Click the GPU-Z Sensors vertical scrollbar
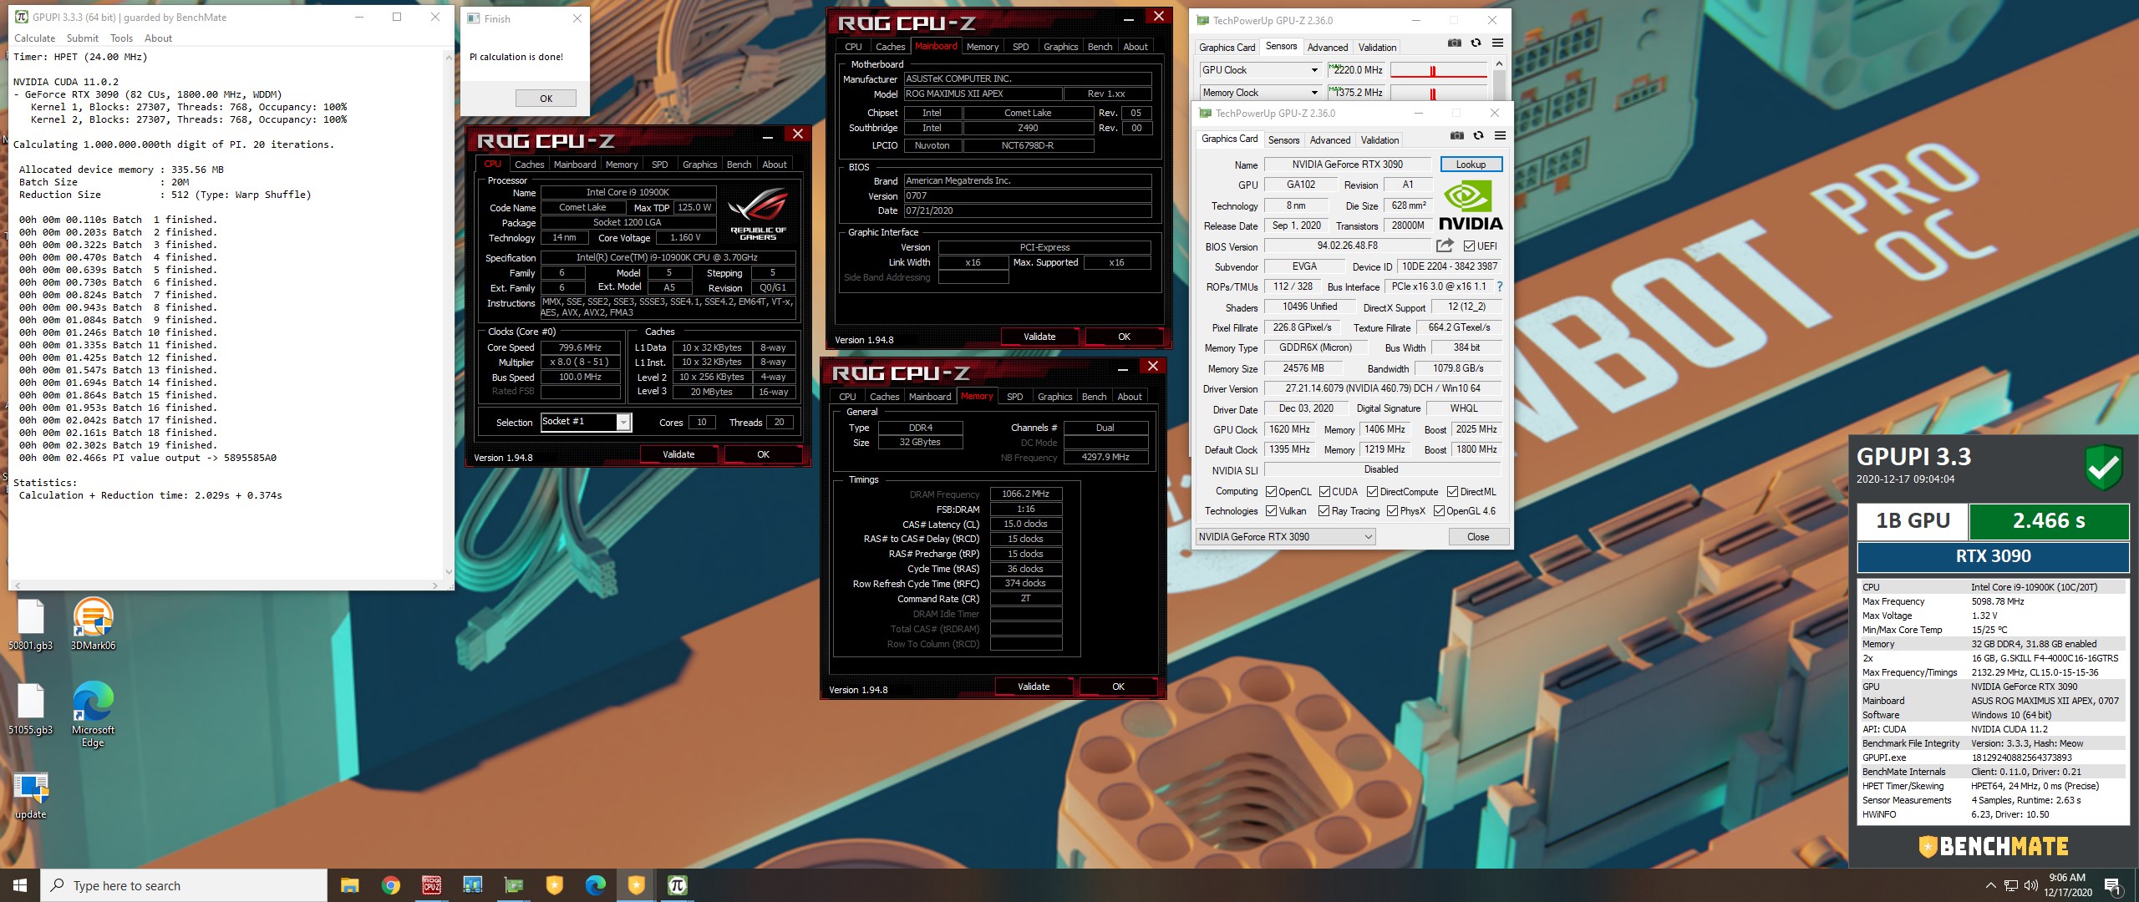 (1499, 80)
